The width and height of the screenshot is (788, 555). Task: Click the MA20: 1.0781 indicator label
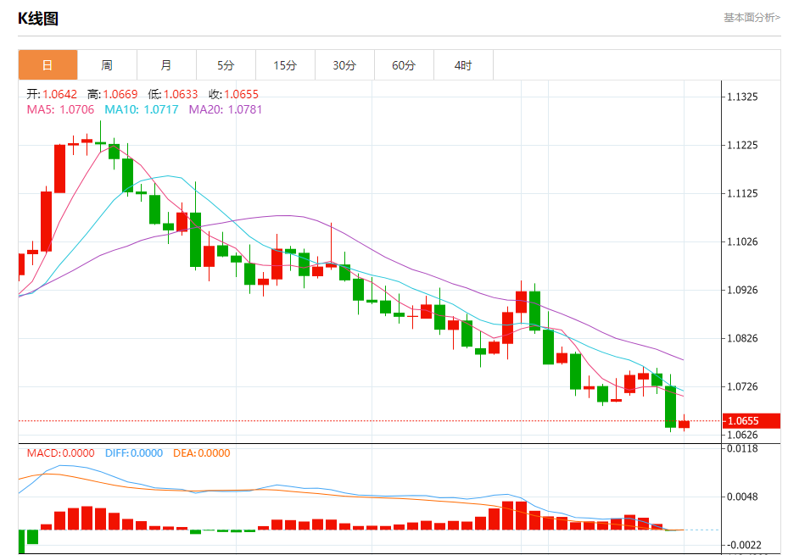point(225,109)
